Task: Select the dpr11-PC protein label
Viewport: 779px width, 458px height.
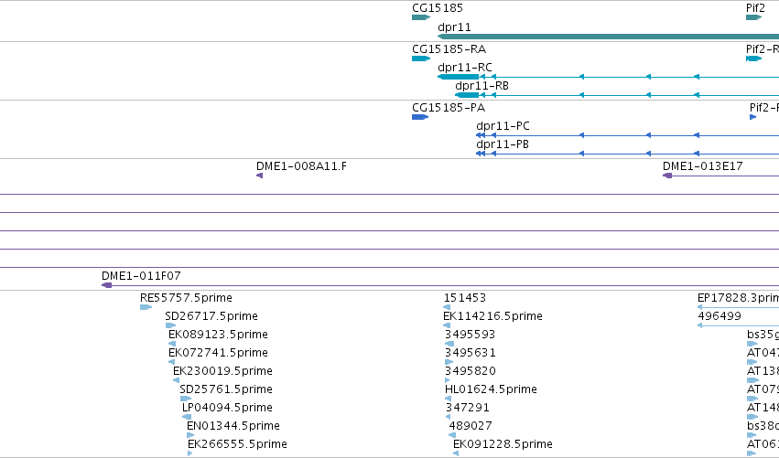Action: pos(503,126)
